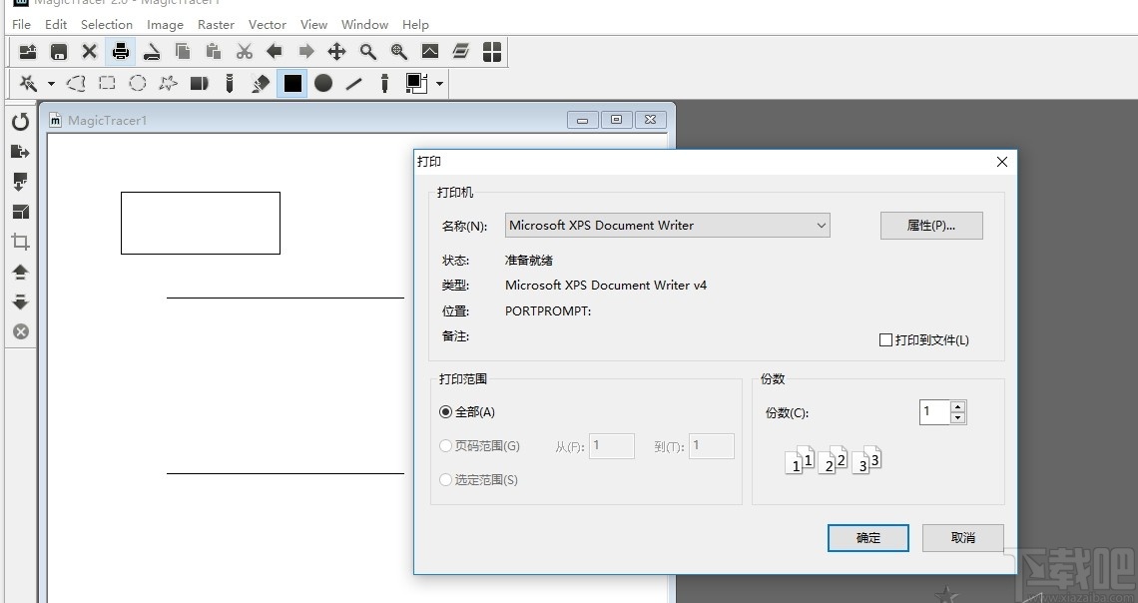Open the View menu
This screenshot has width=1138, height=603.
[x=313, y=25]
